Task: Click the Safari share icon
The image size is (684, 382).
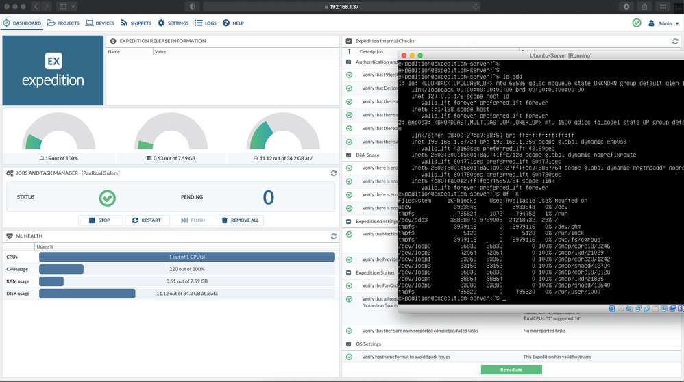Action: (644, 6)
